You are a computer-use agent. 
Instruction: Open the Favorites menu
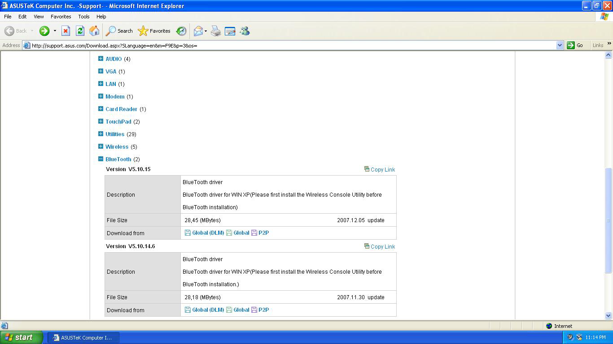click(61, 17)
